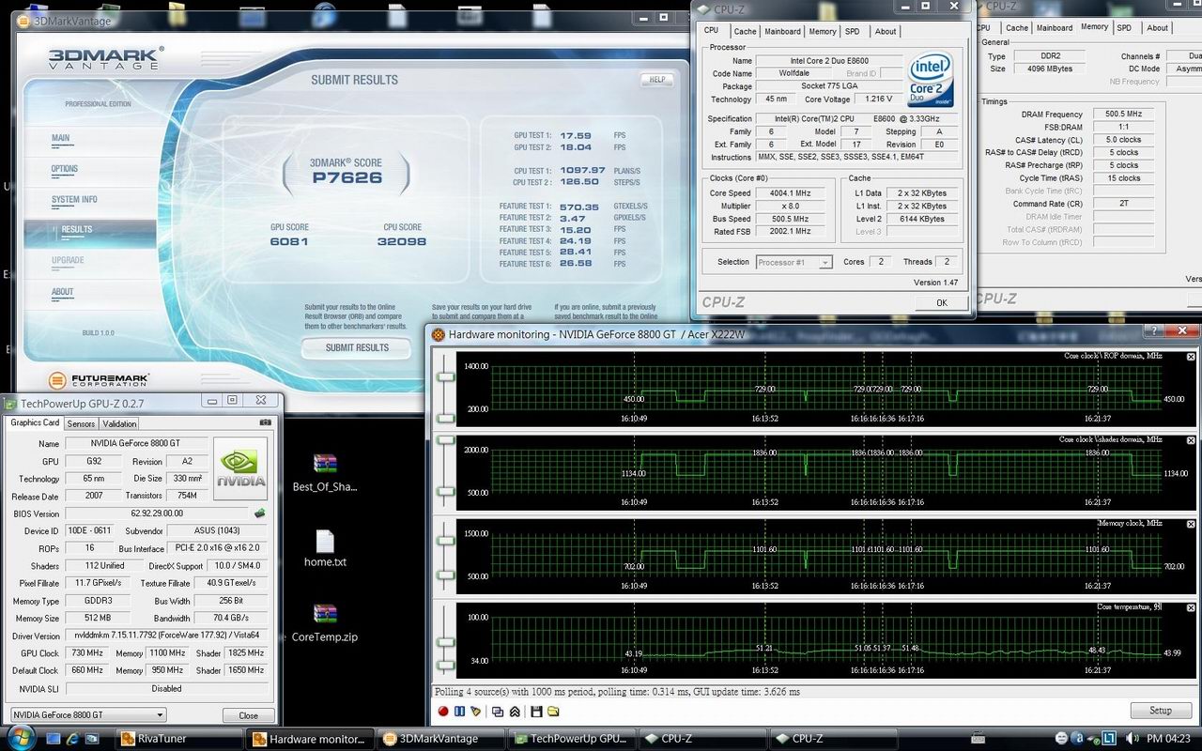Close the Core temperature graph
This screenshot has width=1202, height=751.
pos(1191,607)
